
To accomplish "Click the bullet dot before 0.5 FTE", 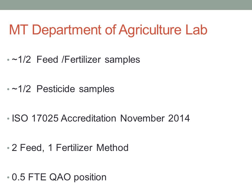I will pos(8,177).
